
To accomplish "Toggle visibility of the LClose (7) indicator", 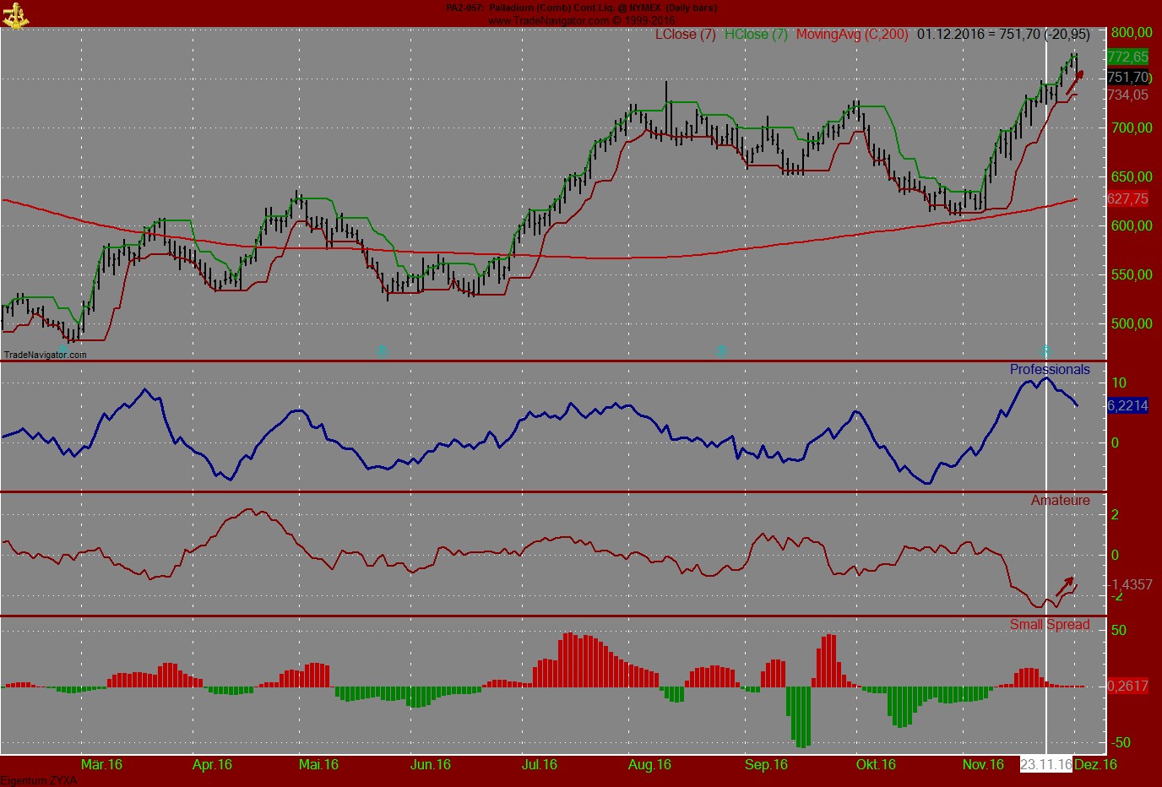I will [684, 35].
